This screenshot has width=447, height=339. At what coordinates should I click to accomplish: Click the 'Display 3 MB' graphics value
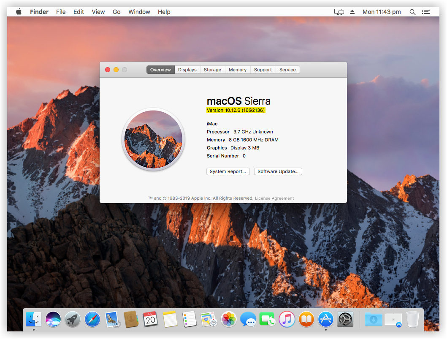point(245,148)
